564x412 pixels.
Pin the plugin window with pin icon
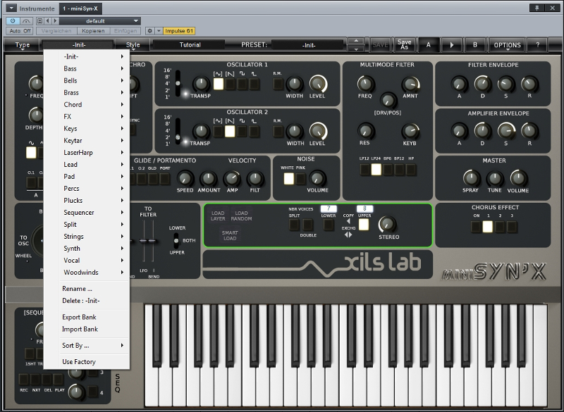[537, 8]
